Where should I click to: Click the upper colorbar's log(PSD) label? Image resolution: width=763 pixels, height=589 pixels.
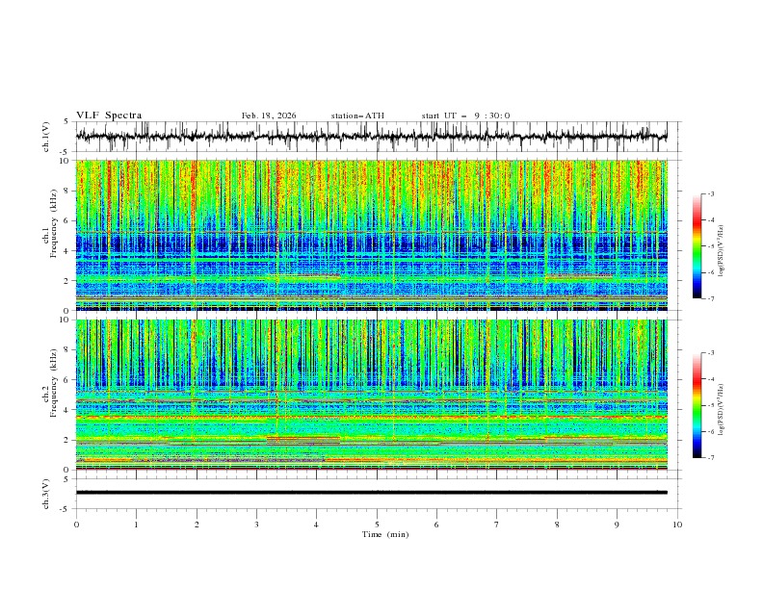(723, 246)
